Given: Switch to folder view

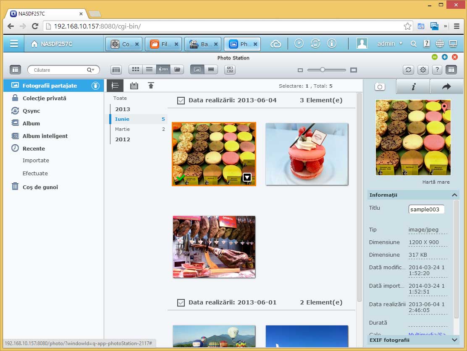Looking at the screenshot, I should pos(177,70).
